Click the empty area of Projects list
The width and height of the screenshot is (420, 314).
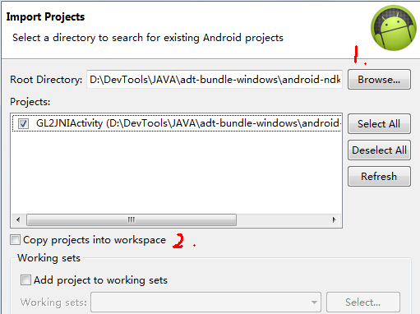176,173
